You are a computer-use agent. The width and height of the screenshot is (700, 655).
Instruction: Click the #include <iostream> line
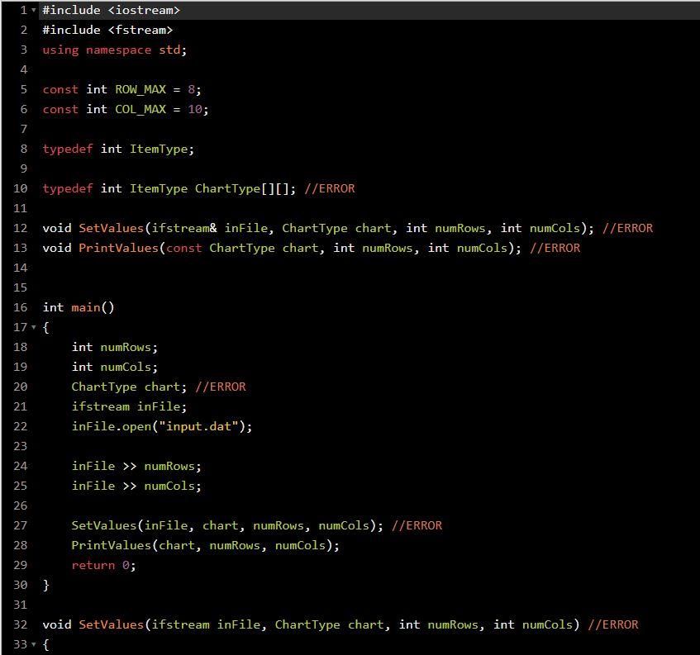pos(112,10)
